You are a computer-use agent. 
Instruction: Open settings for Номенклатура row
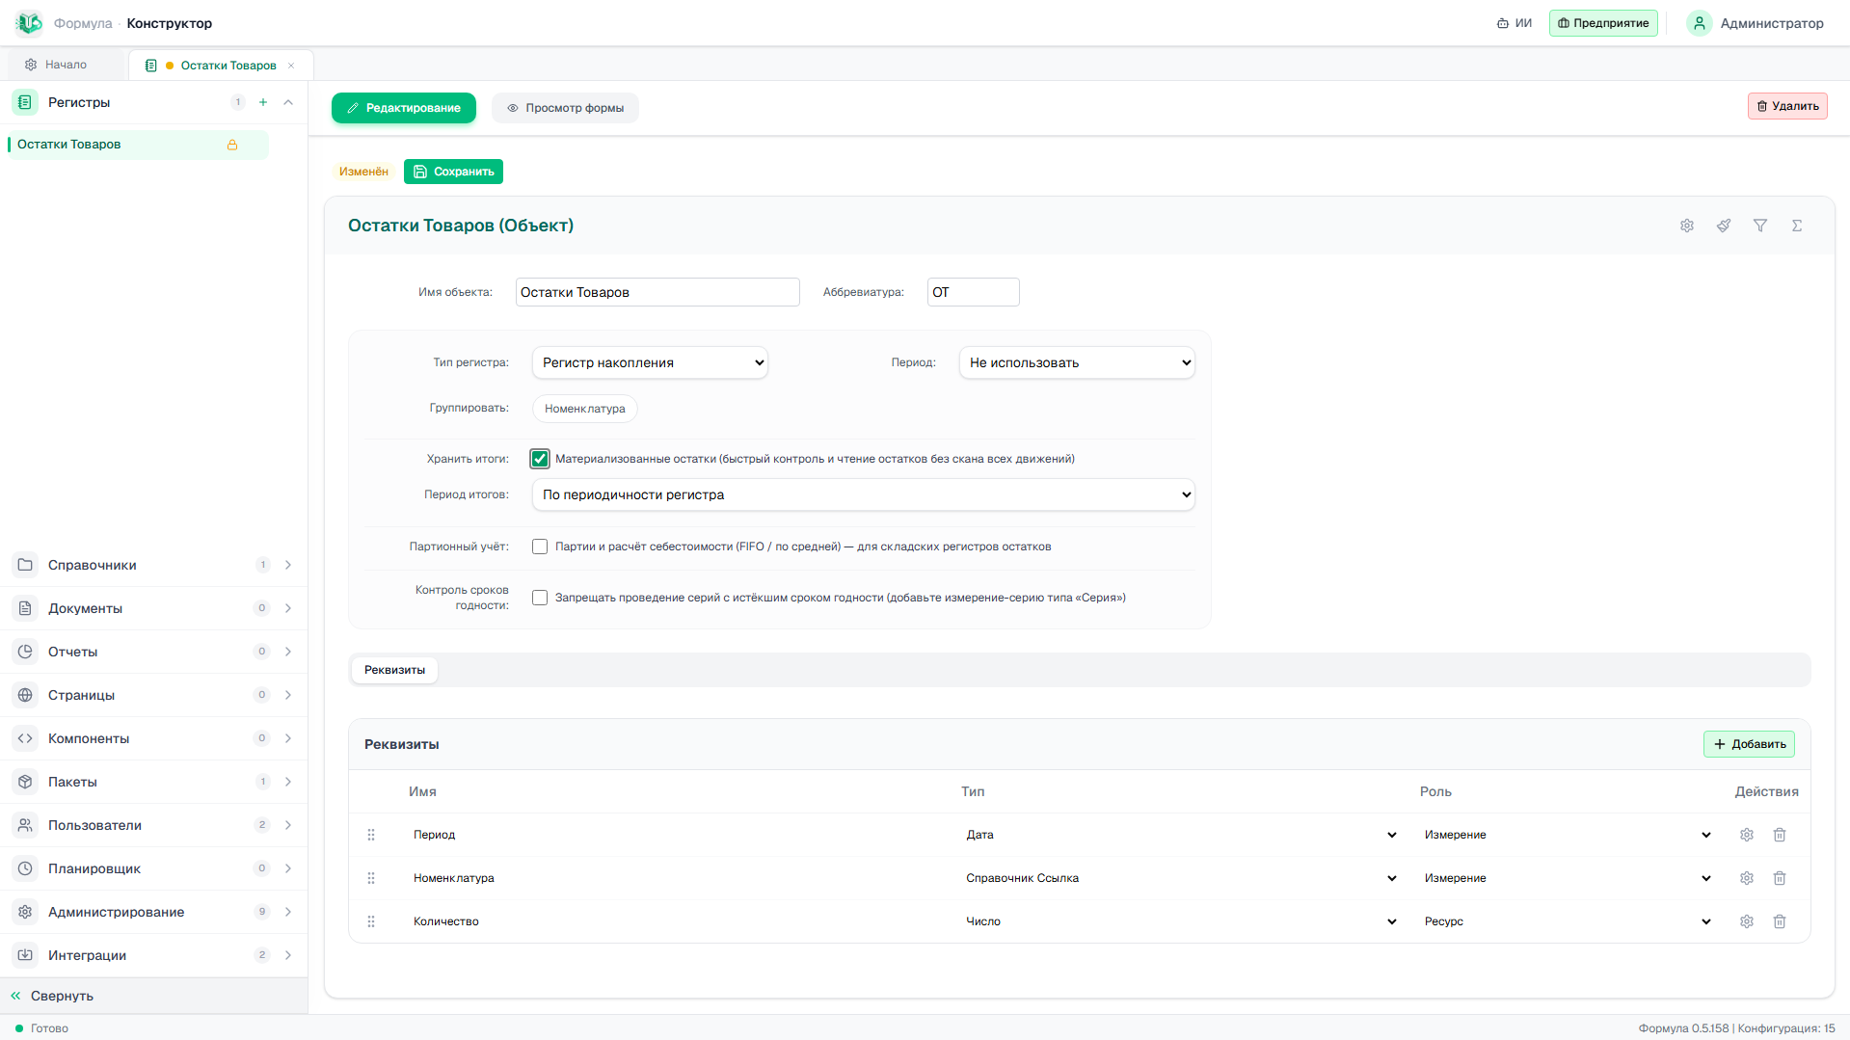coord(1747,878)
